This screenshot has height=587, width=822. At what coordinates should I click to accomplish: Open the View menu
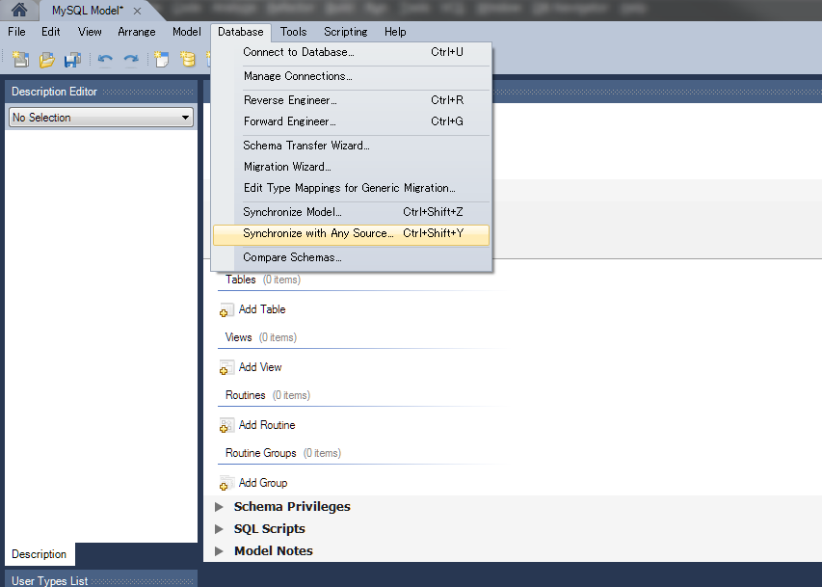click(x=90, y=32)
